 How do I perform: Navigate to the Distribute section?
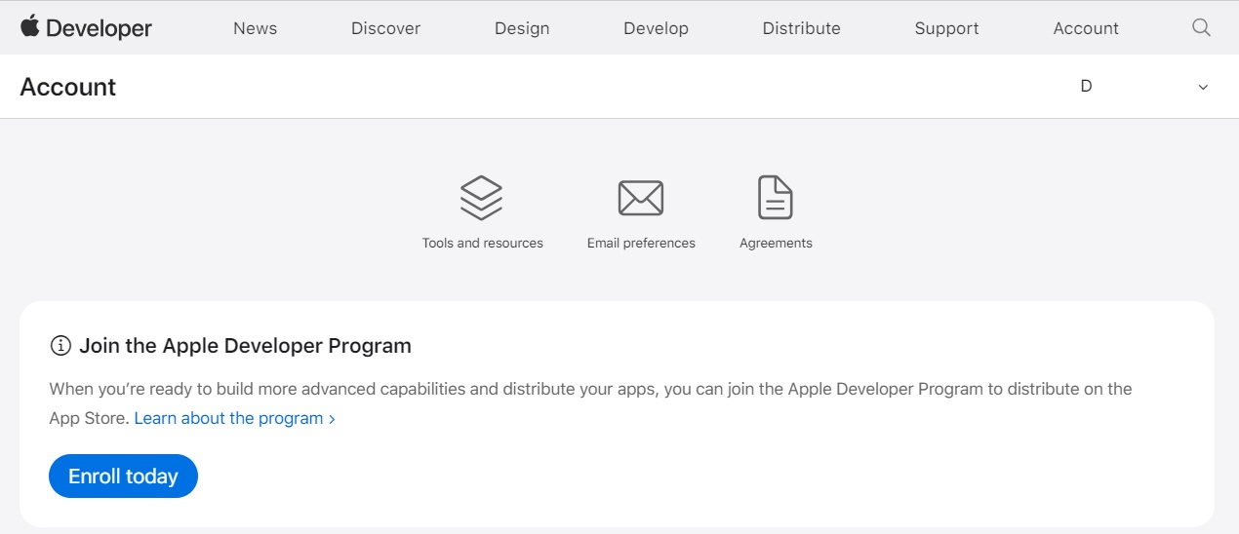pyautogui.click(x=801, y=28)
